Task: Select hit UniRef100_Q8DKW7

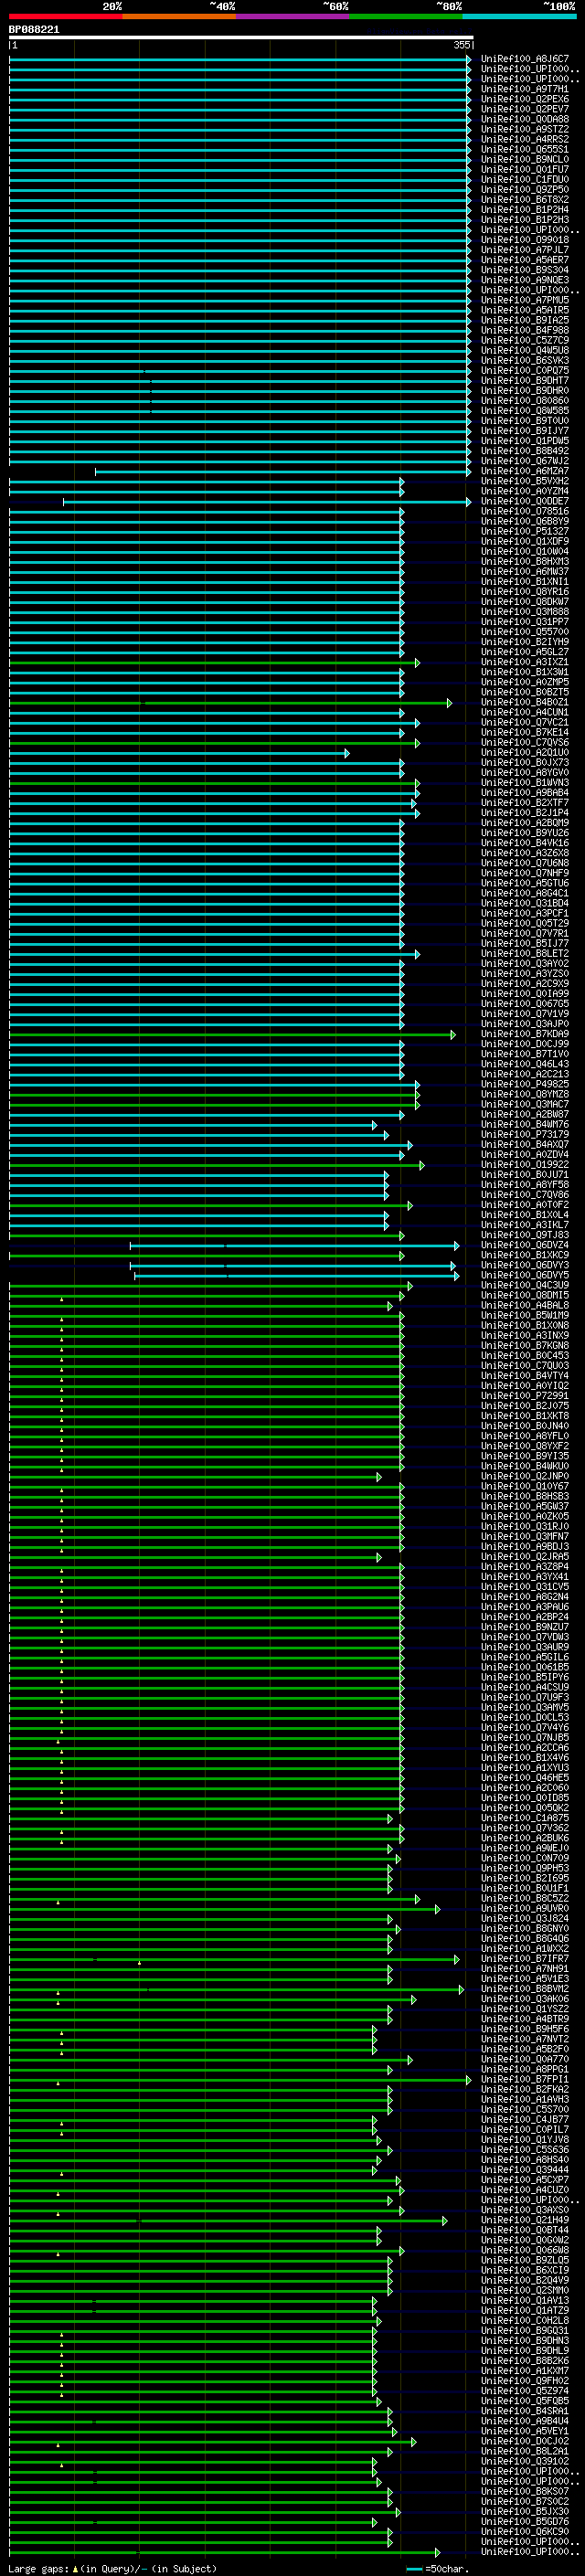Action: coord(525,601)
